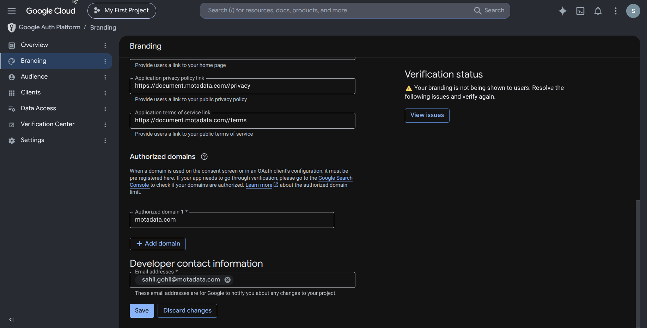Remove sahil.gohil@motadata.com email chip

pyautogui.click(x=228, y=280)
